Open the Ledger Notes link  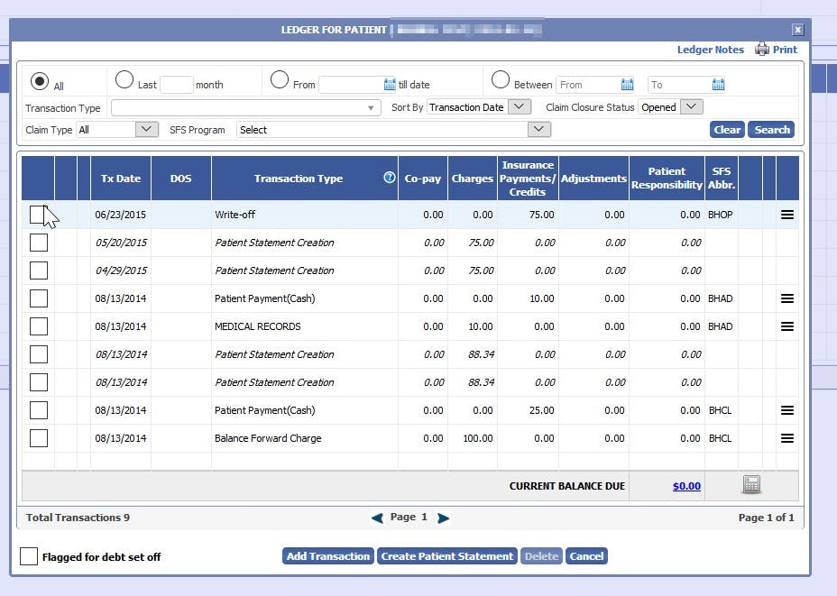click(x=710, y=50)
